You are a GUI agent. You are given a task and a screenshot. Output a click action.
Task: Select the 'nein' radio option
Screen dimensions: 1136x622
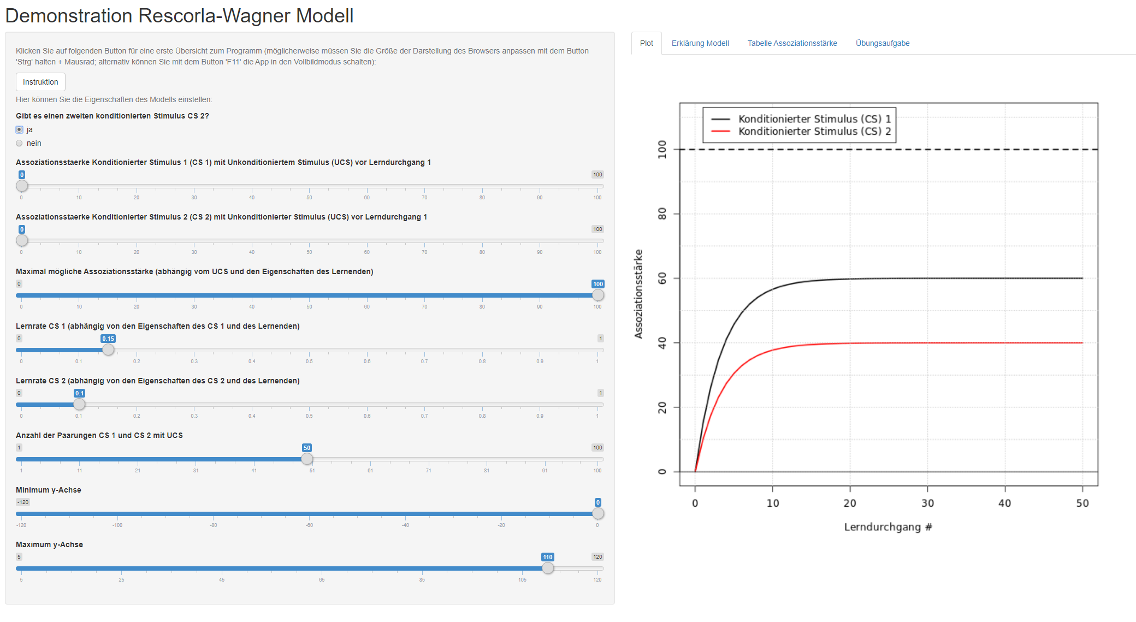pos(20,144)
